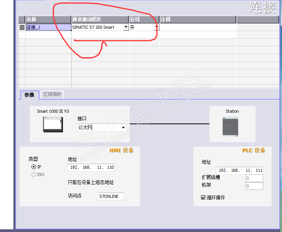
Task: Click the HMI address field 192.168.11.110
Action: pyautogui.click(x=91, y=167)
